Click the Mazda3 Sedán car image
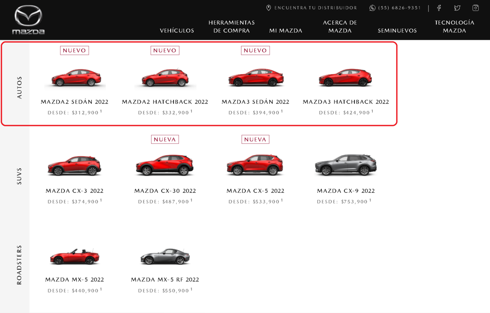This screenshot has width=490, height=313. coord(256,78)
